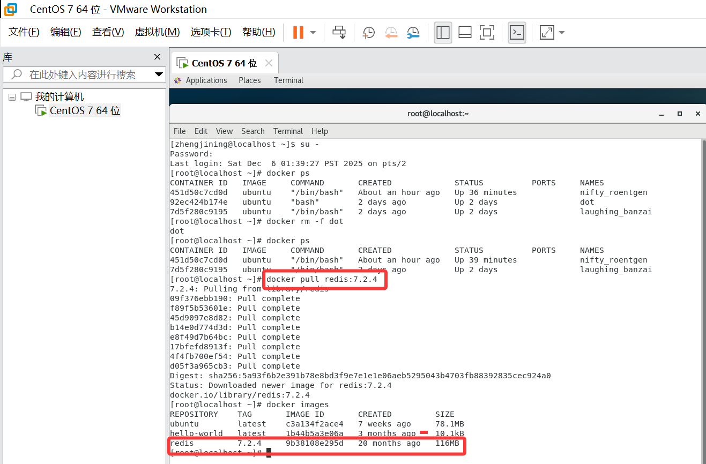Click the library search input field
Viewport: 706px width, 464px height.
coord(85,74)
